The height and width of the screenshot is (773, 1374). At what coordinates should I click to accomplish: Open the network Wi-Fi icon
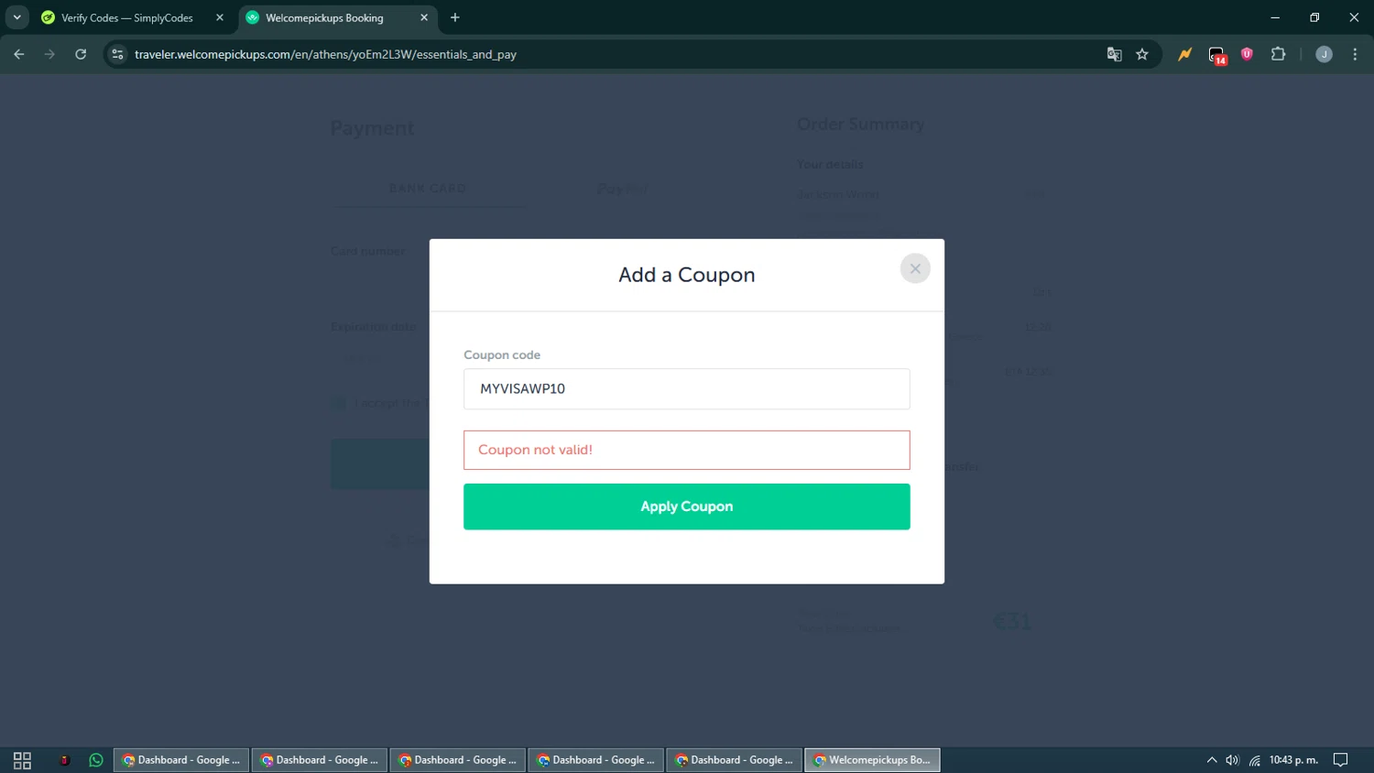(x=1255, y=760)
